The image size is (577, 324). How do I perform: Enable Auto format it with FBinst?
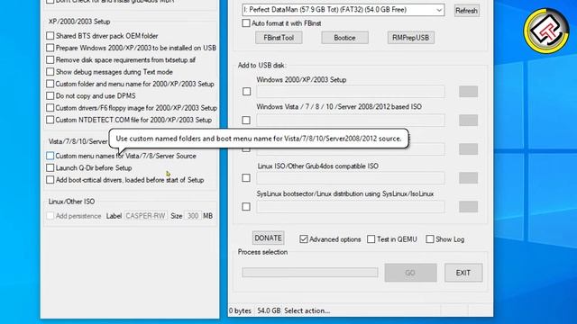246,23
